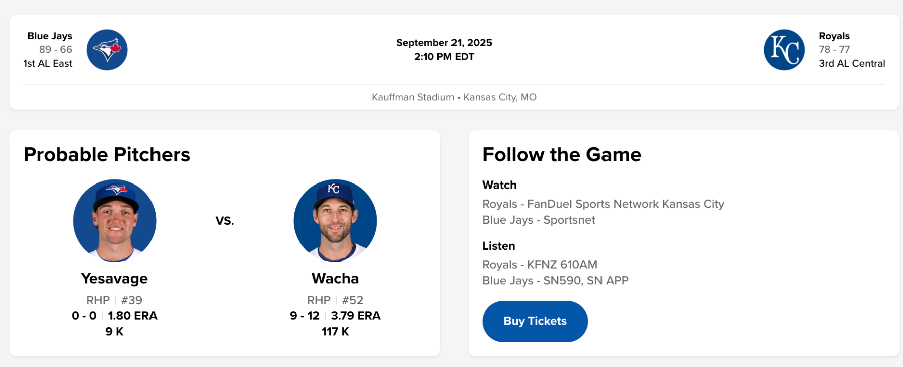Viewport: 903px width, 367px height.
Task: Click Wacha's 3.79 ERA stat
Action: pos(355,316)
